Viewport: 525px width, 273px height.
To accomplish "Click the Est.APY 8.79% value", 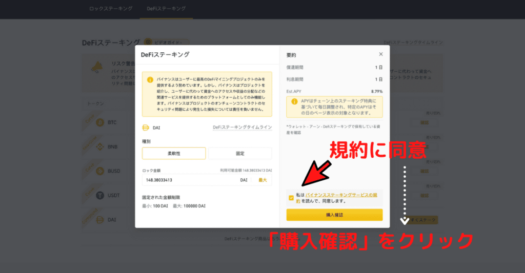I will [x=377, y=91].
